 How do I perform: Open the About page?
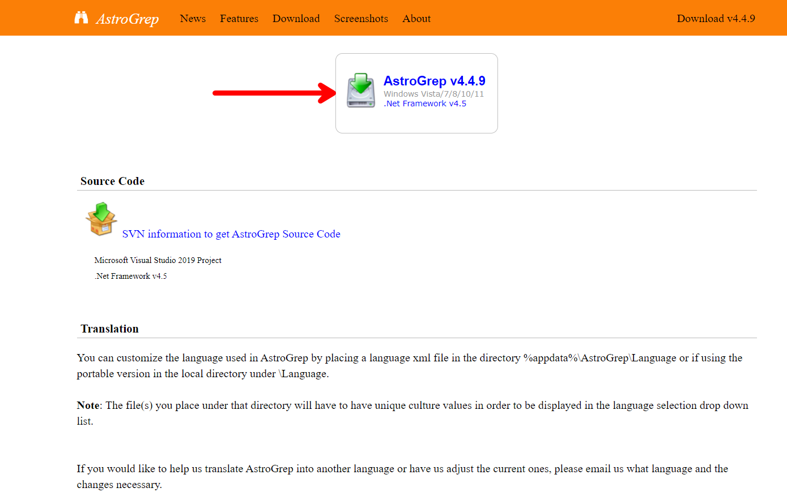click(416, 19)
